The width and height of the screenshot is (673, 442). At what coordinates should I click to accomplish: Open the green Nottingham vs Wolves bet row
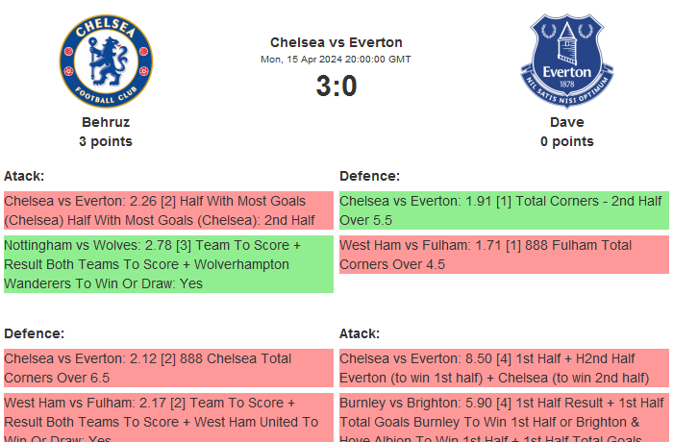coord(168,264)
